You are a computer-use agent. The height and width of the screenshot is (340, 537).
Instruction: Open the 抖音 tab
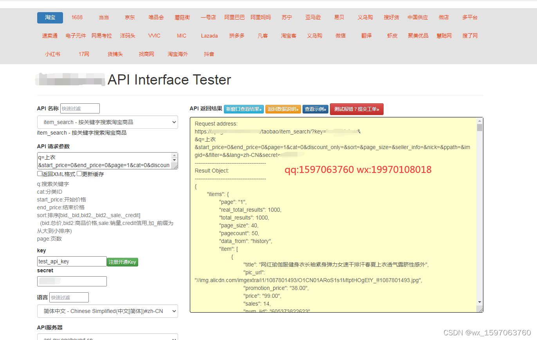pos(209,54)
